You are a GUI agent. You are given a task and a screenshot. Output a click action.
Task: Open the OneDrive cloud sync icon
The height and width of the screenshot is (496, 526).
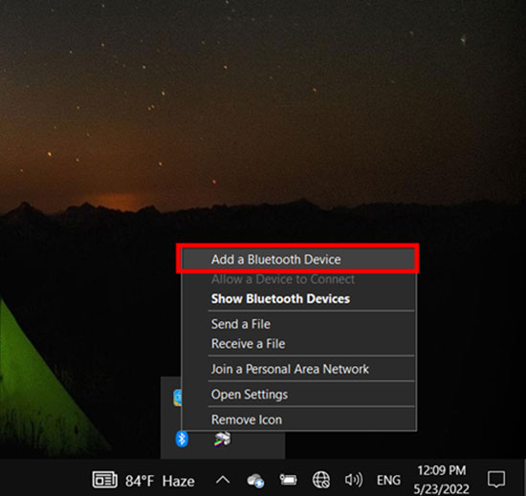pyautogui.click(x=255, y=481)
